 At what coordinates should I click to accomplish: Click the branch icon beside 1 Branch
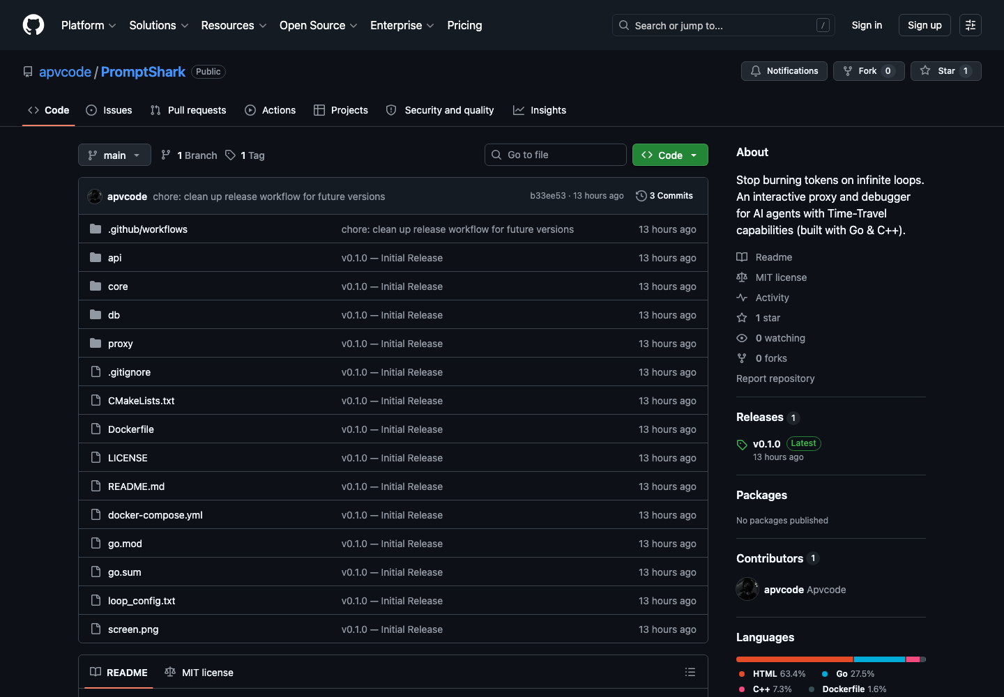pos(166,155)
